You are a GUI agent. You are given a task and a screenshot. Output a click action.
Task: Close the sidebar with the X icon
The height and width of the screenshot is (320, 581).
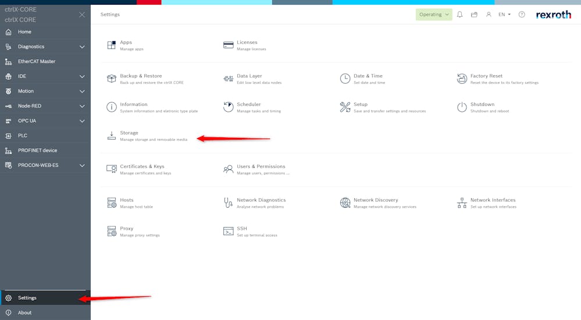point(82,15)
